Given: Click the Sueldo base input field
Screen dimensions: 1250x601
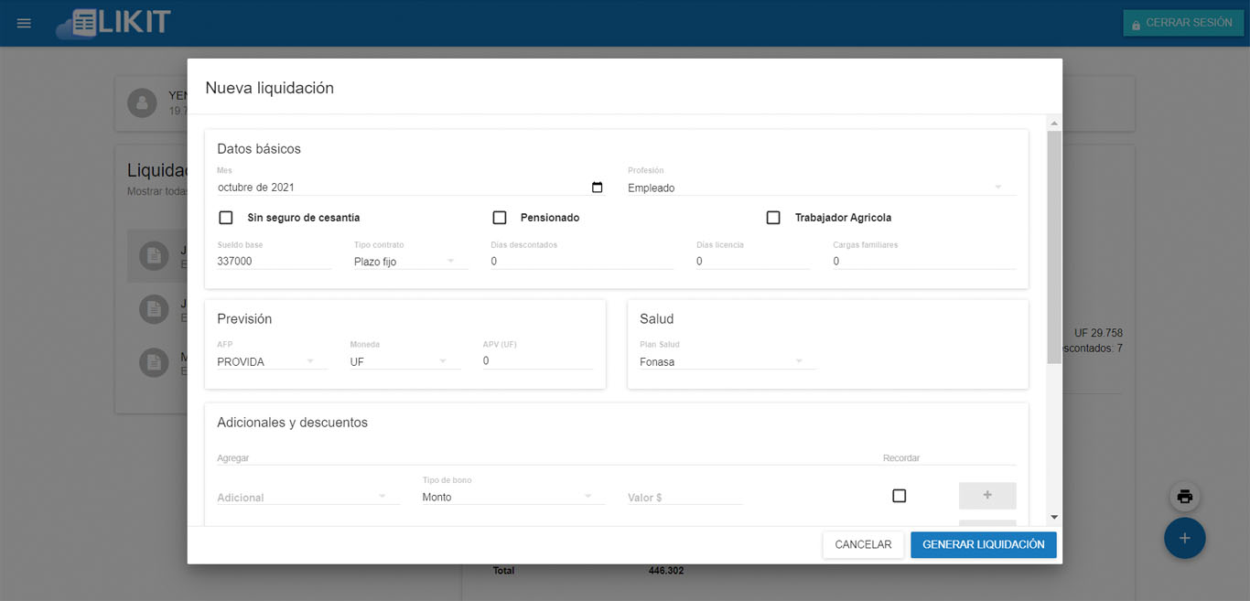Looking at the screenshot, I should (x=274, y=262).
